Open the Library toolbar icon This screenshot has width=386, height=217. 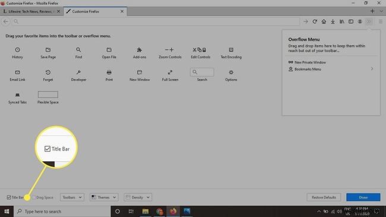click(x=342, y=21)
